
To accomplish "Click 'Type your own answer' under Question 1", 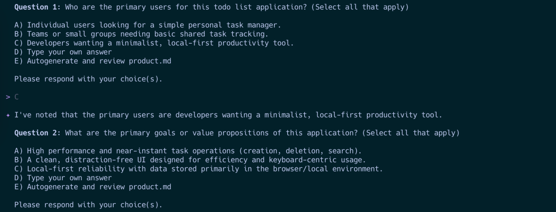I will (x=63, y=52).
